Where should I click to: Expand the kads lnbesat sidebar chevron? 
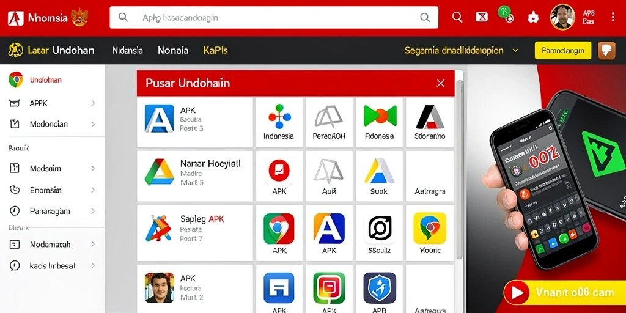point(93,265)
